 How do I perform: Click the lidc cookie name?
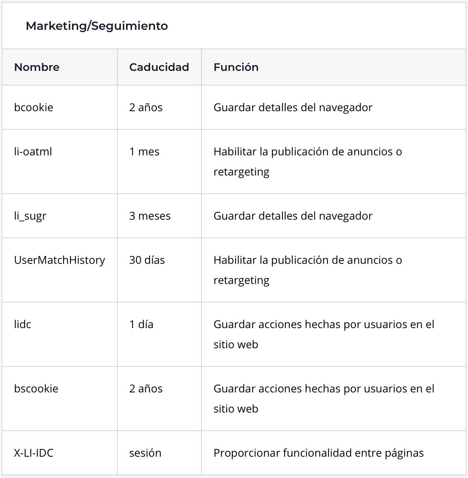point(22,324)
